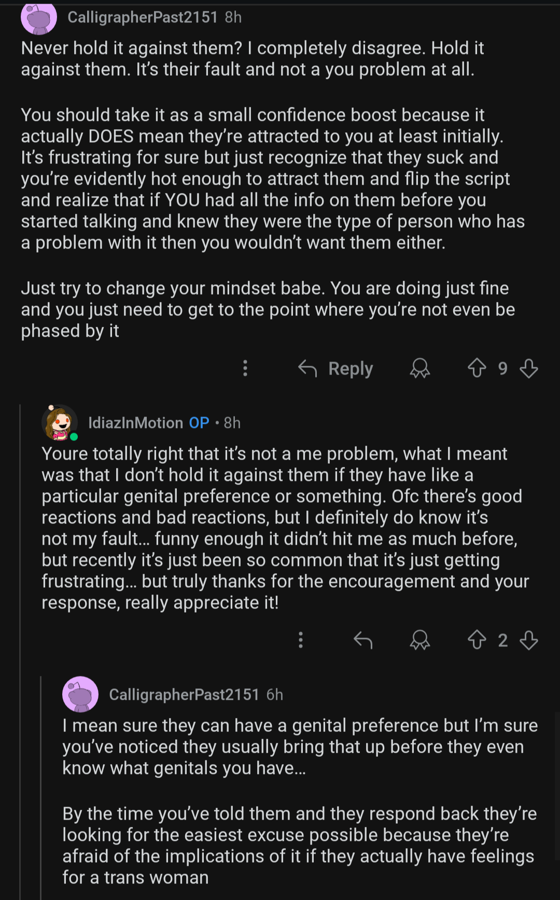Tap the OP badge next to IdiazInMotion
This screenshot has height=900, width=560.
point(199,423)
